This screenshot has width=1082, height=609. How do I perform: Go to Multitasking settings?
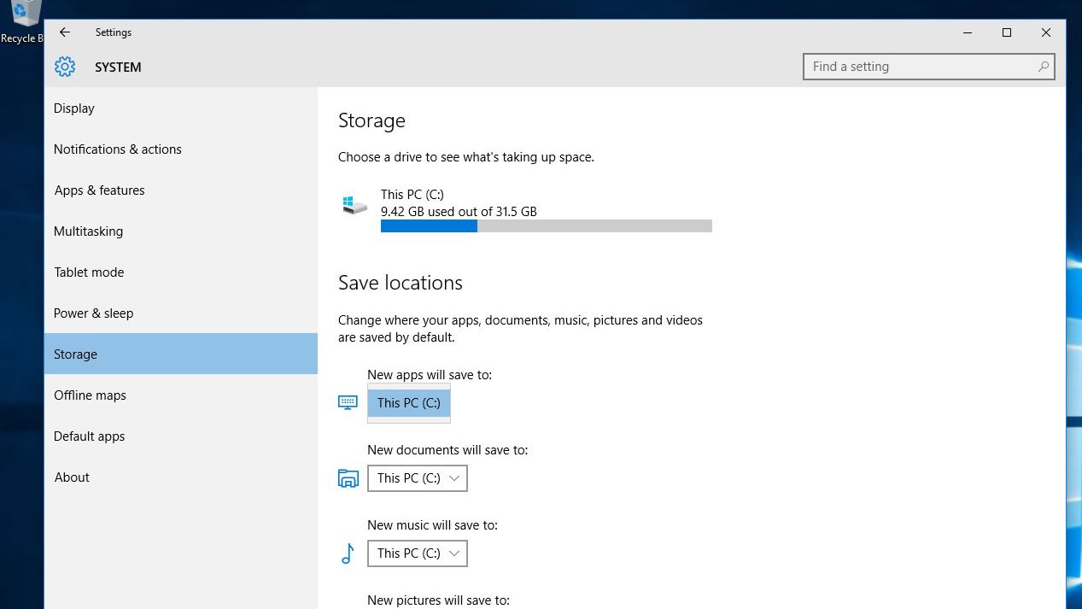click(181, 231)
